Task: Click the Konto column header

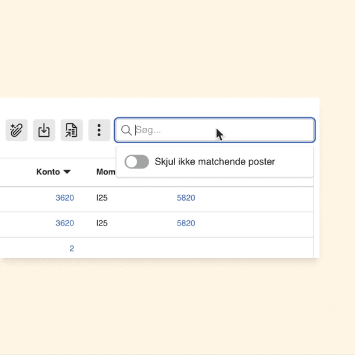Action: tap(48, 172)
